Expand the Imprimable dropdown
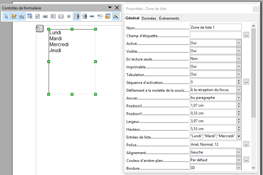 (239, 66)
